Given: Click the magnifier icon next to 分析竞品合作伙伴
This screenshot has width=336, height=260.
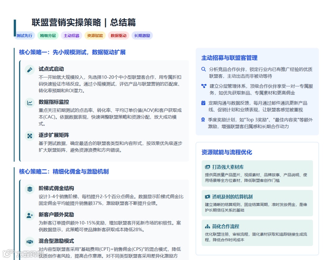Looking at the screenshot, I should [x=203, y=69].
